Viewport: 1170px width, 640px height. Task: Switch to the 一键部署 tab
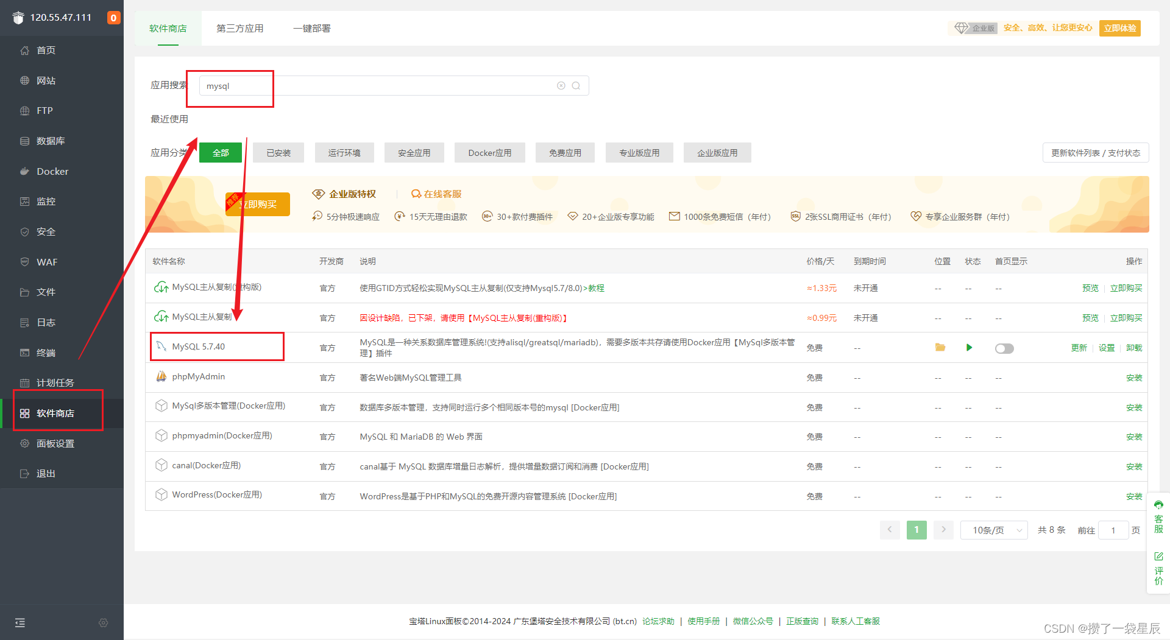pos(311,29)
